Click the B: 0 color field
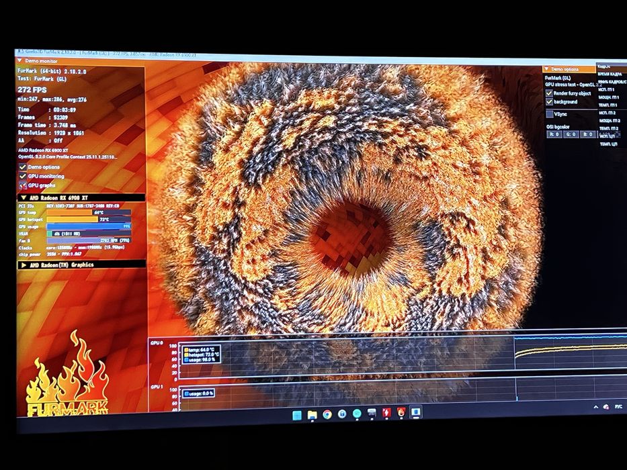The image size is (627, 470). [x=588, y=134]
